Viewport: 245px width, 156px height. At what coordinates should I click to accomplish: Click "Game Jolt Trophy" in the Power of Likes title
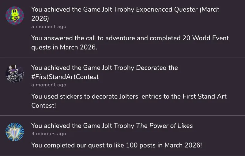(109, 126)
